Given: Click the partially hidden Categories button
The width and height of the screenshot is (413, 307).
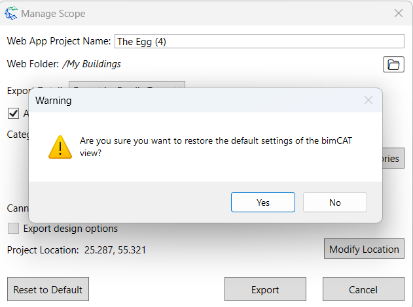Looking at the screenshot, I should click(393, 158).
